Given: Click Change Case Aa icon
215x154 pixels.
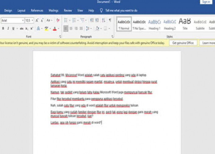Looking at the screenshot, I should pyautogui.click(x=48, y=20).
